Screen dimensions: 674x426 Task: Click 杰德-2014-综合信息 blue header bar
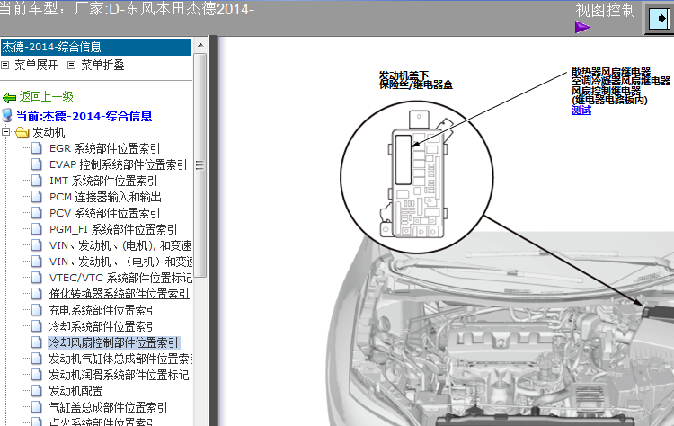pyautogui.click(x=95, y=47)
